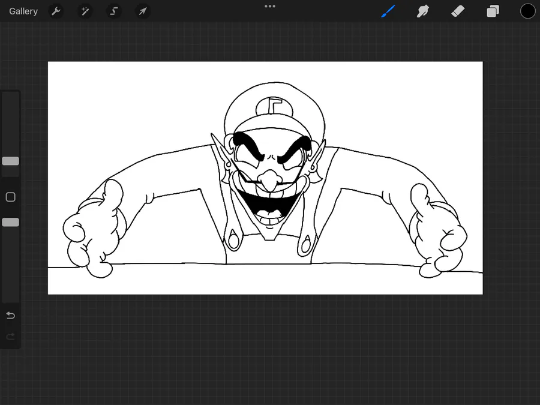Open the Actions wrench menu
Viewport: 540px width, 405px height.
56,11
